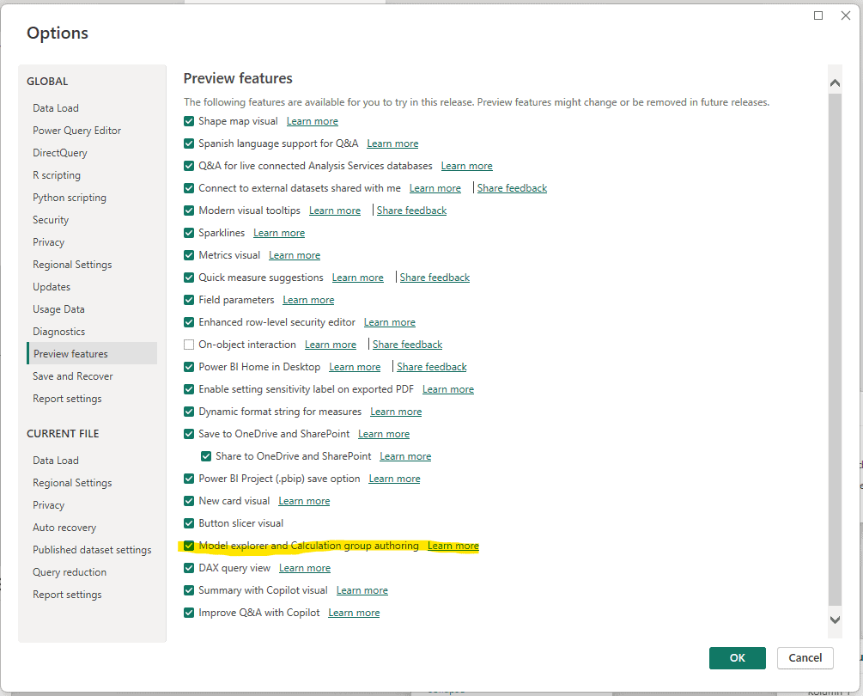The height and width of the screenshot is (696, 863).
Task: Click the scroll down arrow
Action: pyautogui.click(x=835, y=620)
